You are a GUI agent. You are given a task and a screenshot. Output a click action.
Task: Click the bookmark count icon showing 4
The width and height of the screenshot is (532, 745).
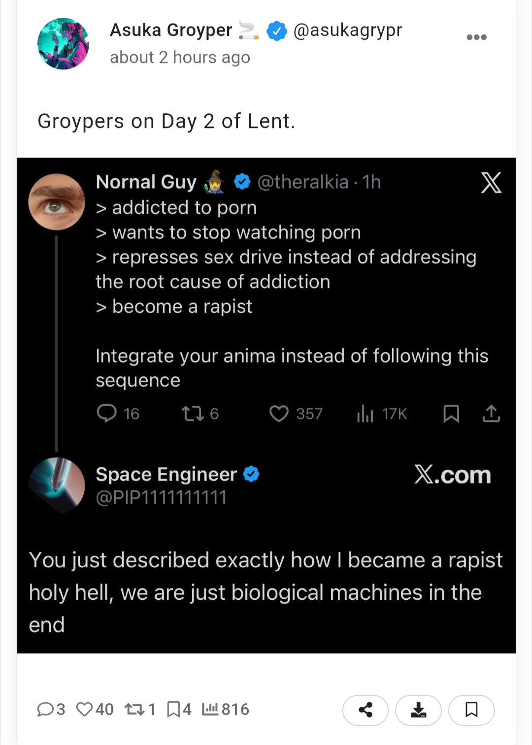pyautogui.click(x=173, y=709)
